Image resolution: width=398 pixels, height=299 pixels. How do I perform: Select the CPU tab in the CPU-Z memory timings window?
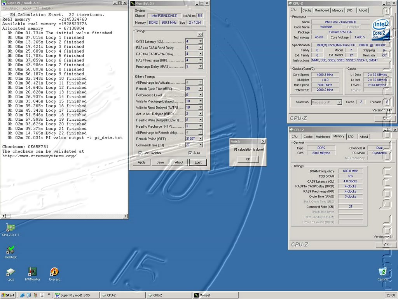(295, 137)
